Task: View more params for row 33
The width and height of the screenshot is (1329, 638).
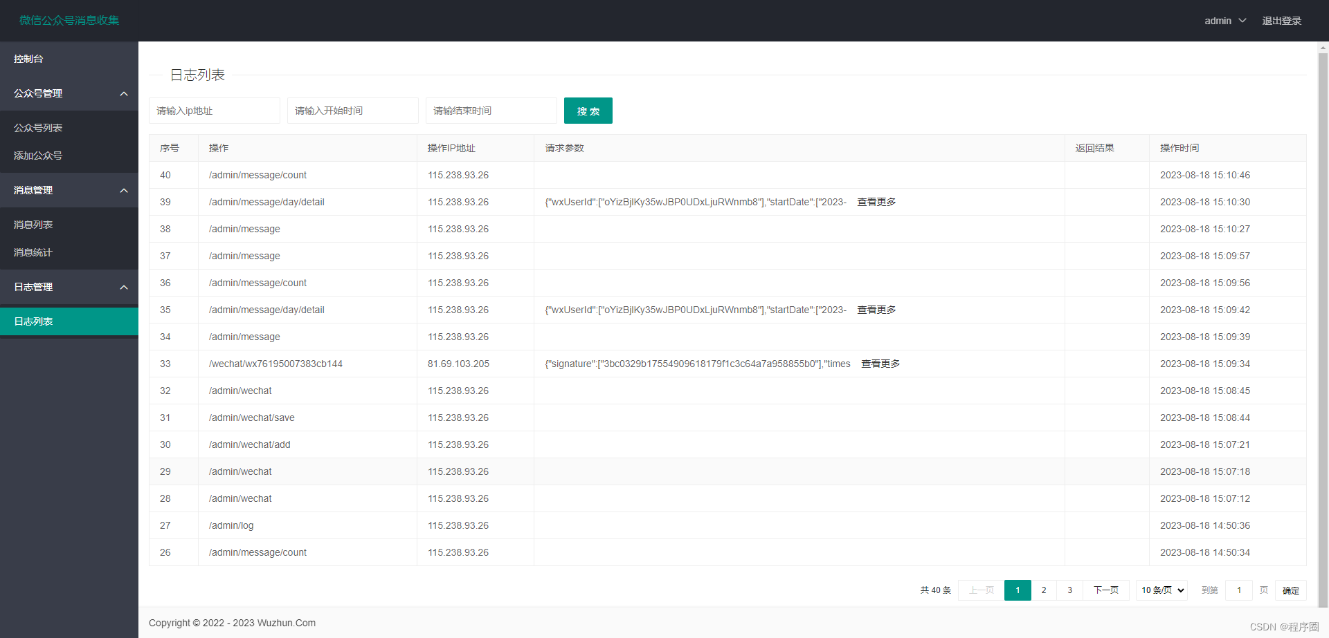Action: click(x=880, y=364)
